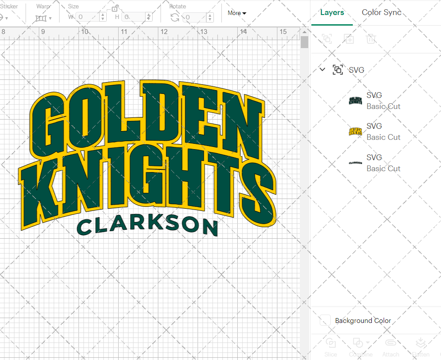Select the Flatten tool
This screenshot has height=360, width=441.
point(421,346)
